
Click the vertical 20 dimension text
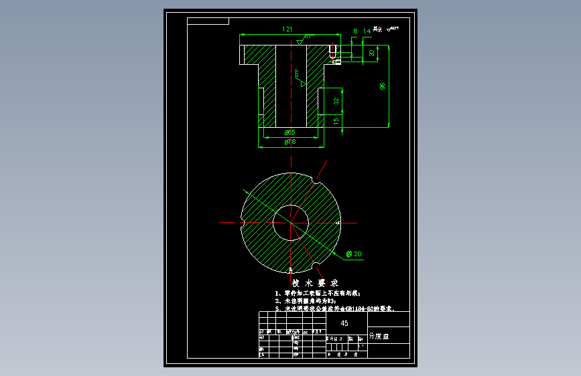(372, 54)
